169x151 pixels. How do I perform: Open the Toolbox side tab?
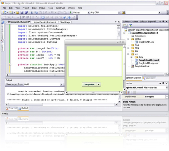tap(3, 45)
